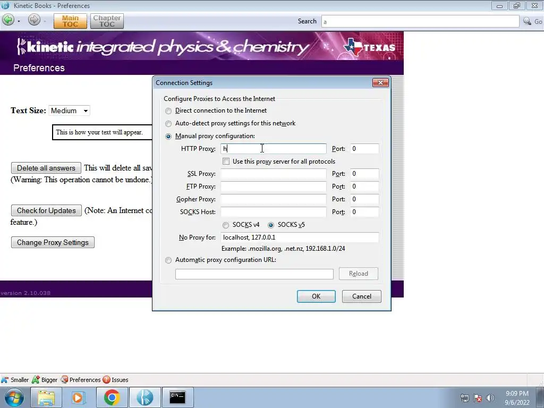The width and height of the screenshot is (544, 408).
Task: Click the Cancel button
Action: [361, 296]
